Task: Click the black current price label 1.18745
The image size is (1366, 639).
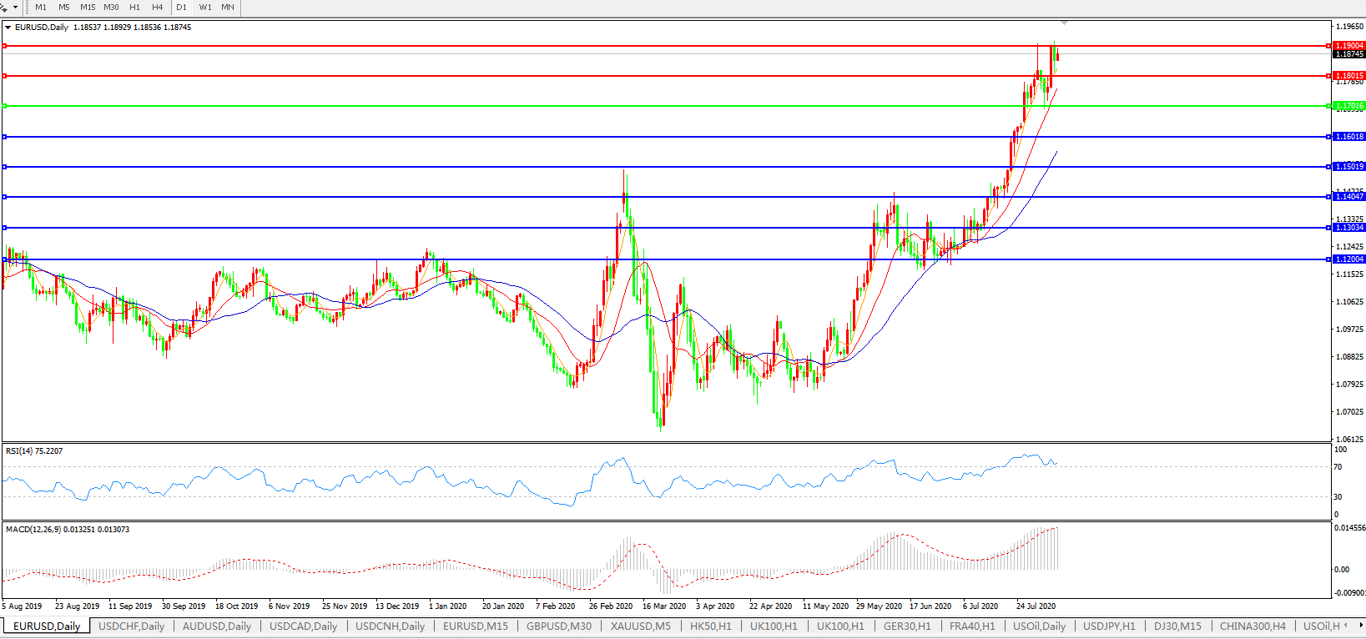Action: tap(1349, 54)
